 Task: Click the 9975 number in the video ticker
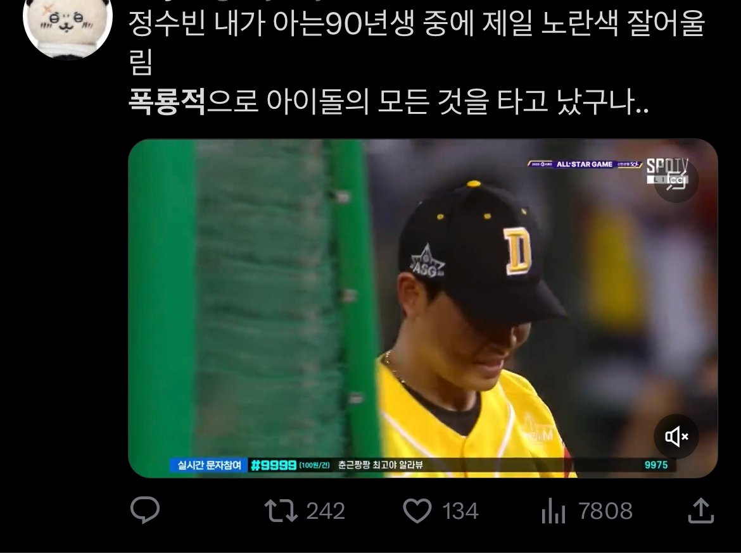(656, 464)
